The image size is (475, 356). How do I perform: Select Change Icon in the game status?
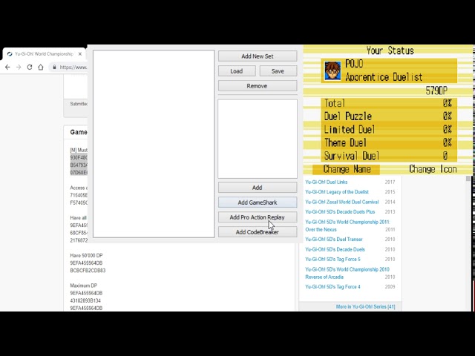(x=433, y=169)
